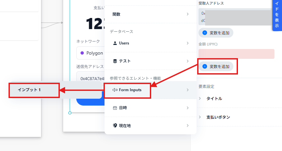Click the Form Inputs field icon
This screenshot has width=282, height=151.
point(115,90)
